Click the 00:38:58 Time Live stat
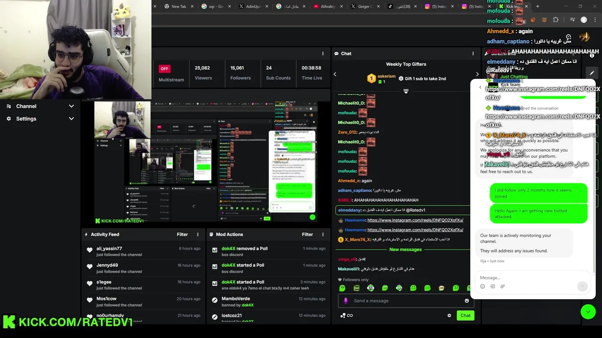This screenshot has width=602, height=338. (x=312, y=73)
